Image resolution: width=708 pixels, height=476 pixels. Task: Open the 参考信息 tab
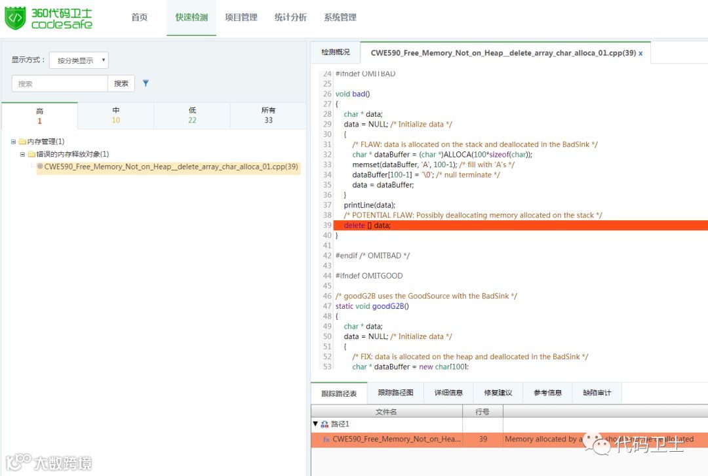click(547, 393)
